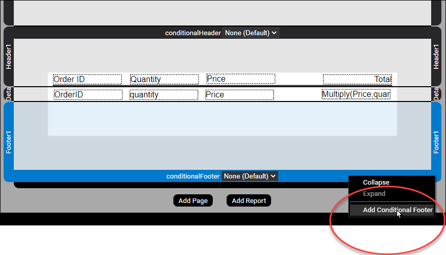Select the Multiply(Price,quan formula field
The image size is (446, 255).
(x=356, y=94)
